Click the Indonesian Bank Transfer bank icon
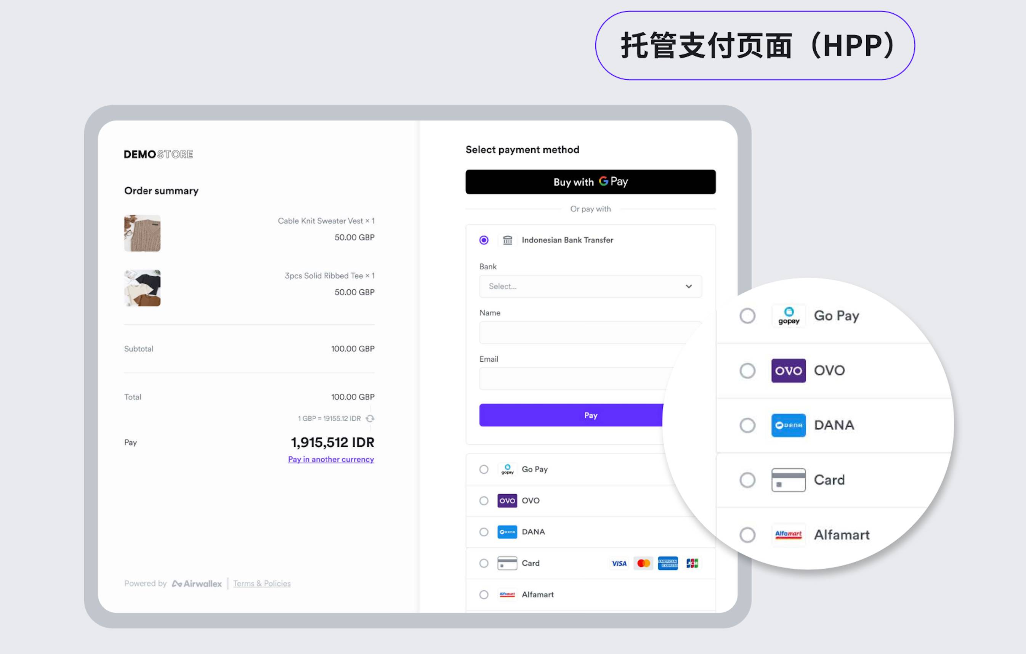 pos(507,240)
